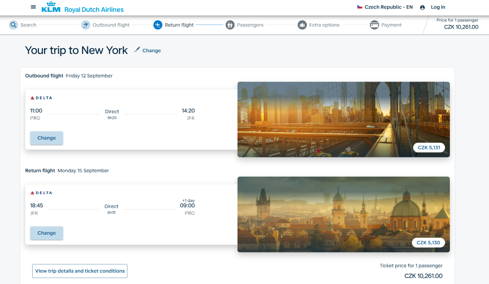Screen dimensions: 489x284
Task: Click the Change link next to trip title
Action: 152,51
